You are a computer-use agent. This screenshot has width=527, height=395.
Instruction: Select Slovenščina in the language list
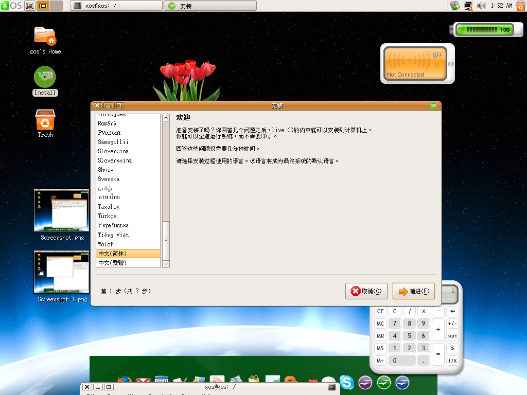coord(128,160)
